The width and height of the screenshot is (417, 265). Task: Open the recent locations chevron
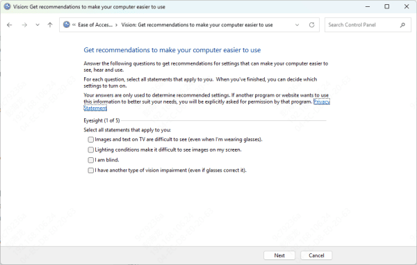click(x=38, y=25)
